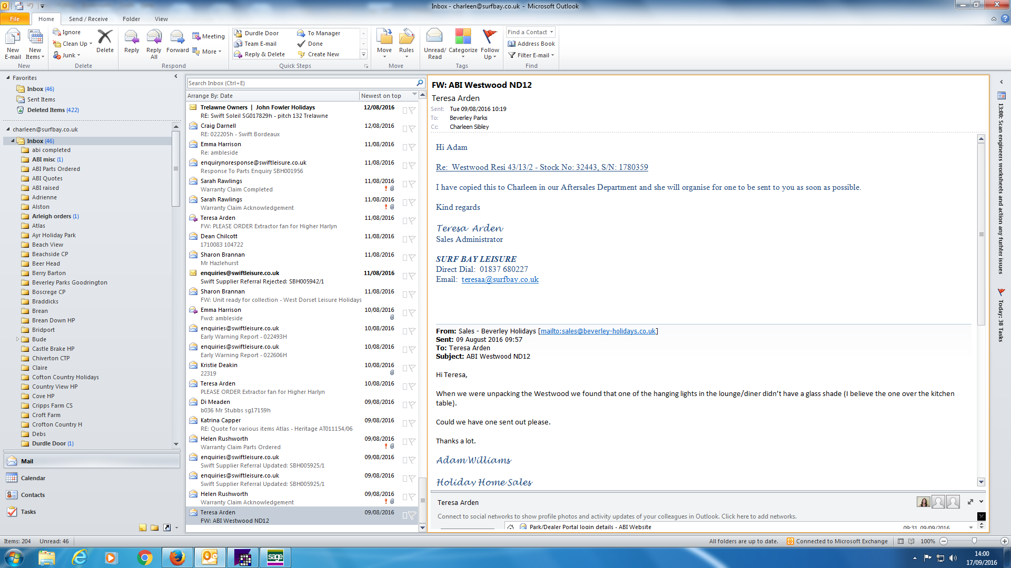Expand the Bude folder
The image size is (1011, 568).
coord(18,339)
